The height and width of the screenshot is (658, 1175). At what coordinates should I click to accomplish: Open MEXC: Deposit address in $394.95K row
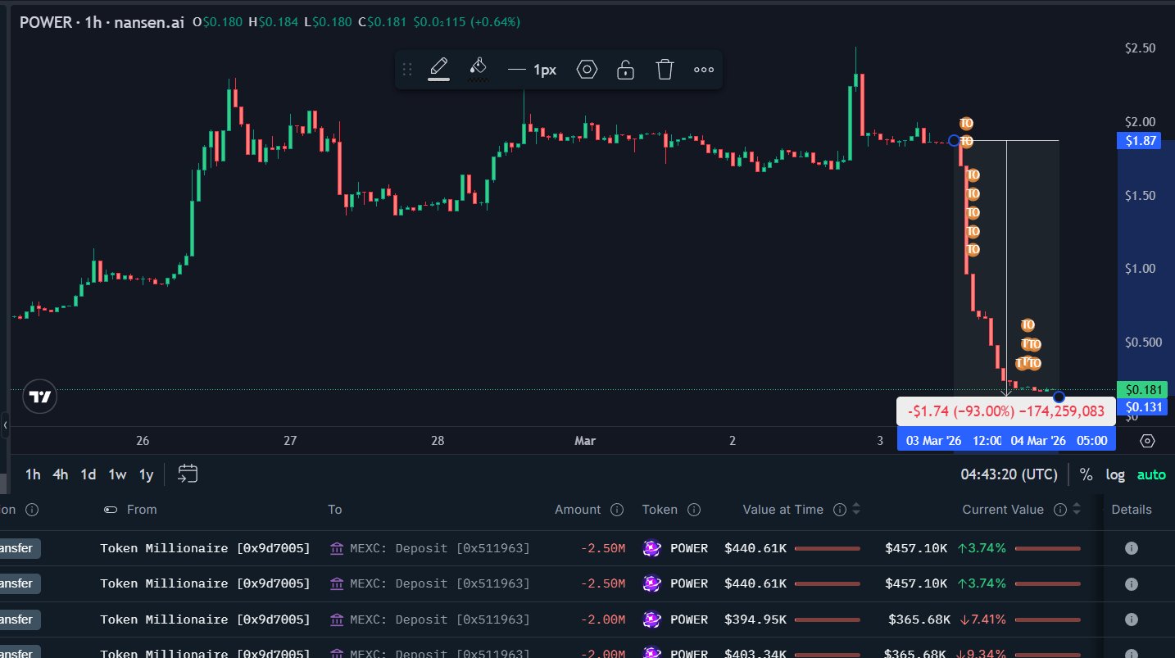(x=440, y=619)
